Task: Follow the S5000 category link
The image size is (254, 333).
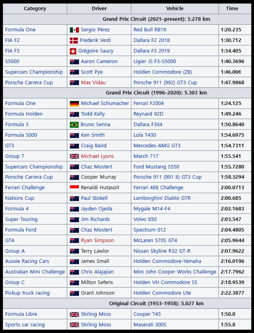Action: (12, 62)
